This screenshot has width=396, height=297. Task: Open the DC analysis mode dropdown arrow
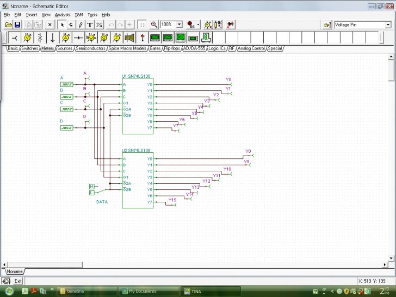[x=198, y=25]
